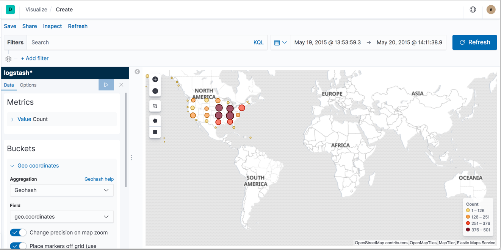Select the polygon draw tool

(155, 120)
